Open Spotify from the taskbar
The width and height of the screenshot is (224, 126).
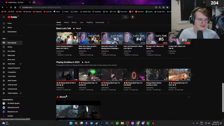(x=148, y=123)
